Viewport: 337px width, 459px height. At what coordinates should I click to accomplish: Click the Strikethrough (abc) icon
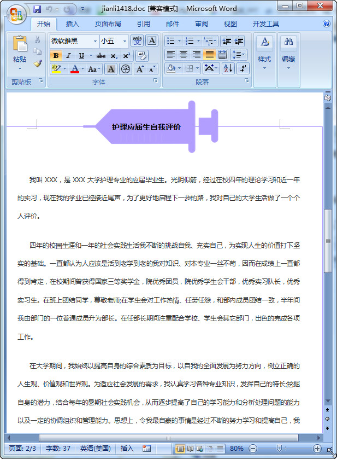(x=101, y=56)
